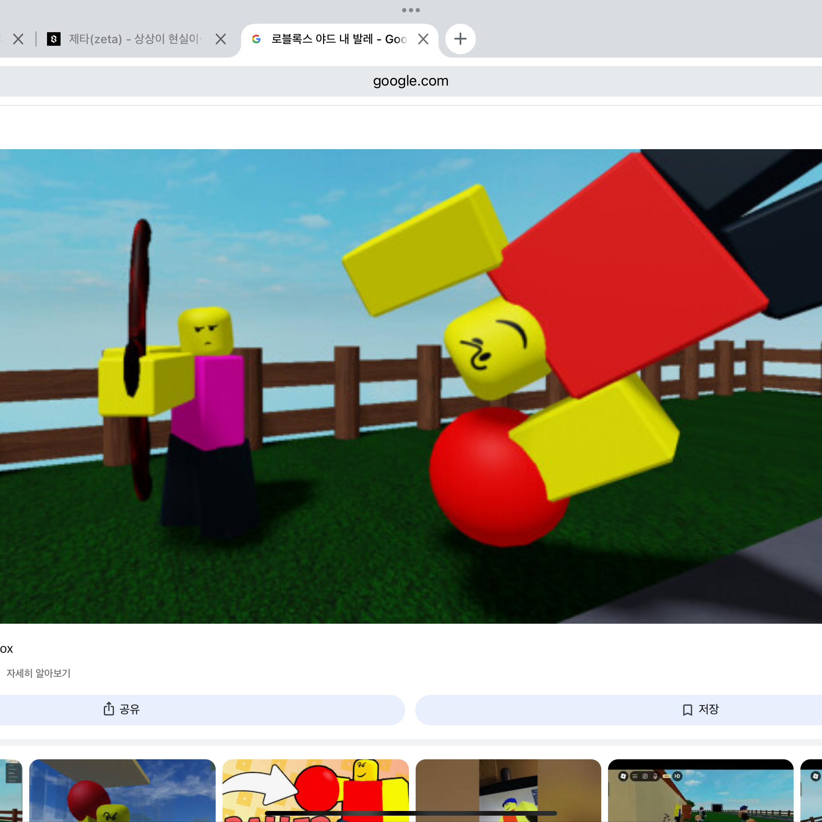Open a new browser tab
Screen dimensions: 822x822
tap(460, 39)
